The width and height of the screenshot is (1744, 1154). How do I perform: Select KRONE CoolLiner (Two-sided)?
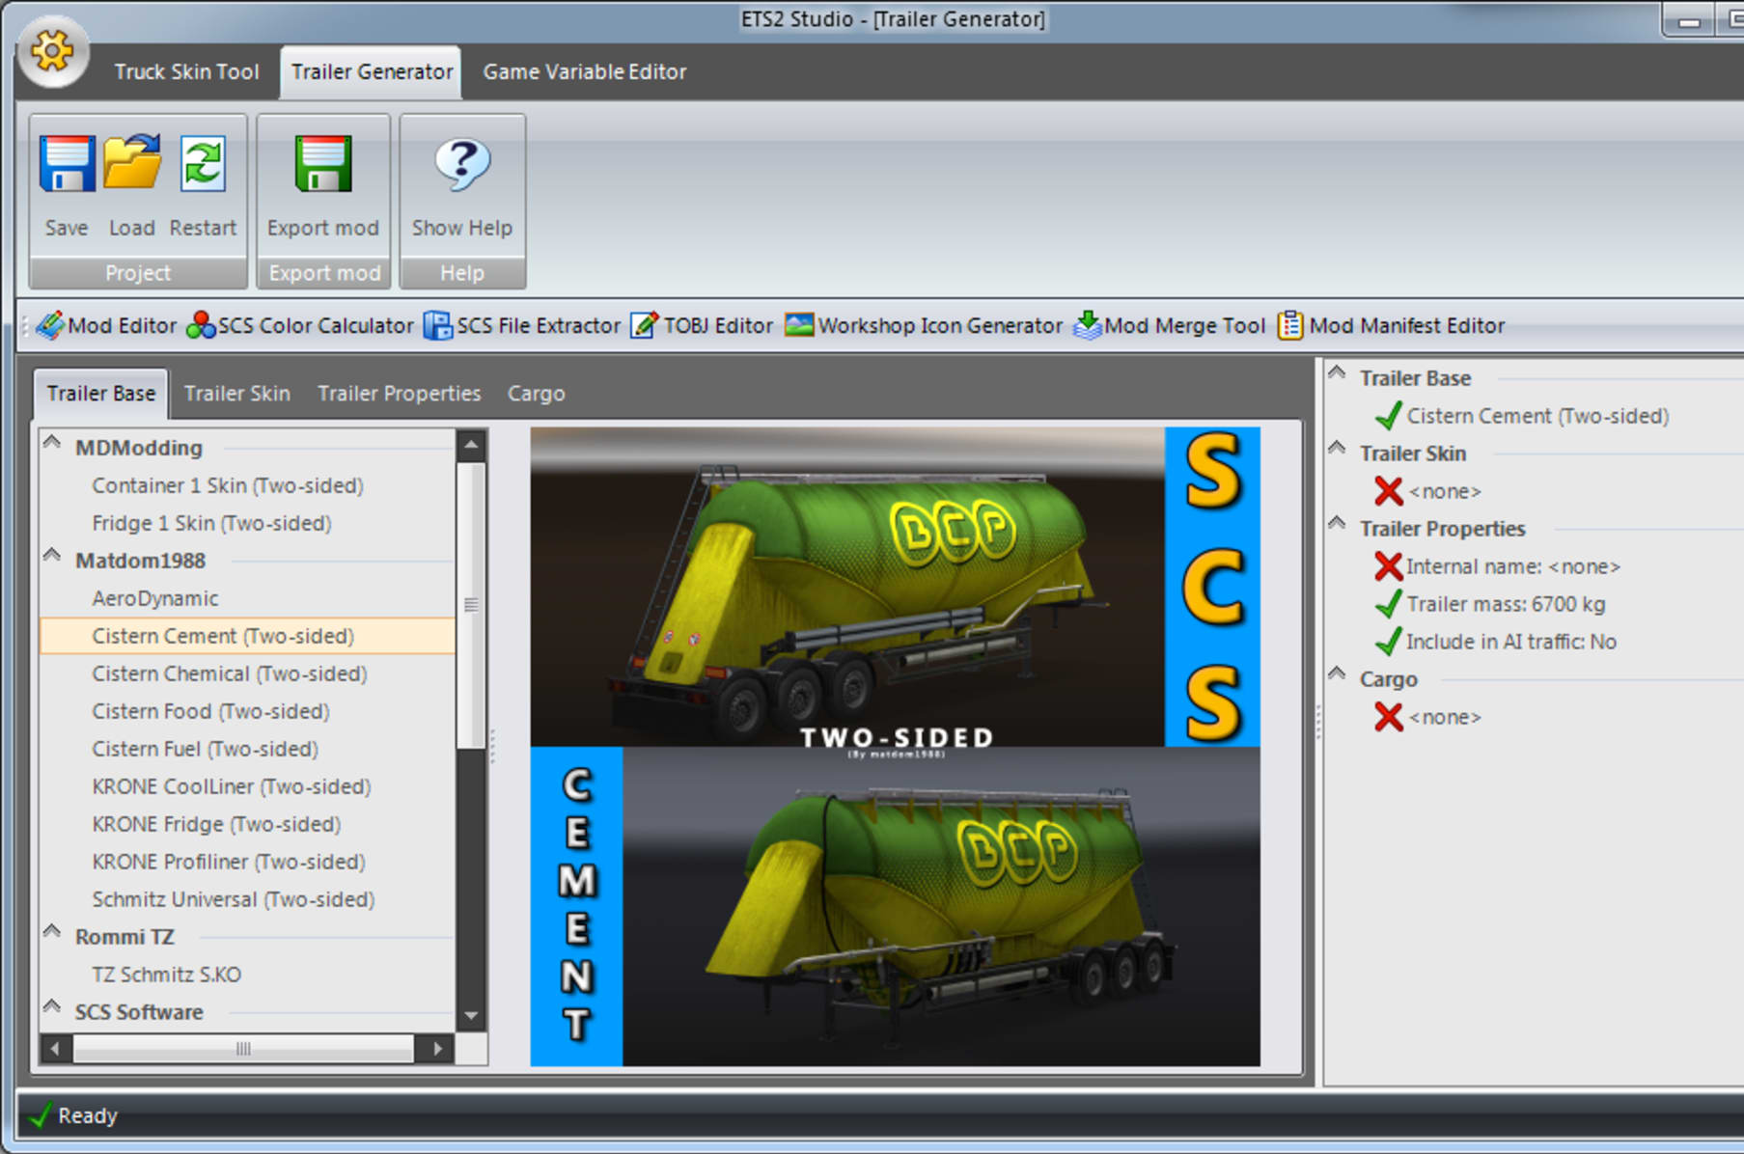232,786
